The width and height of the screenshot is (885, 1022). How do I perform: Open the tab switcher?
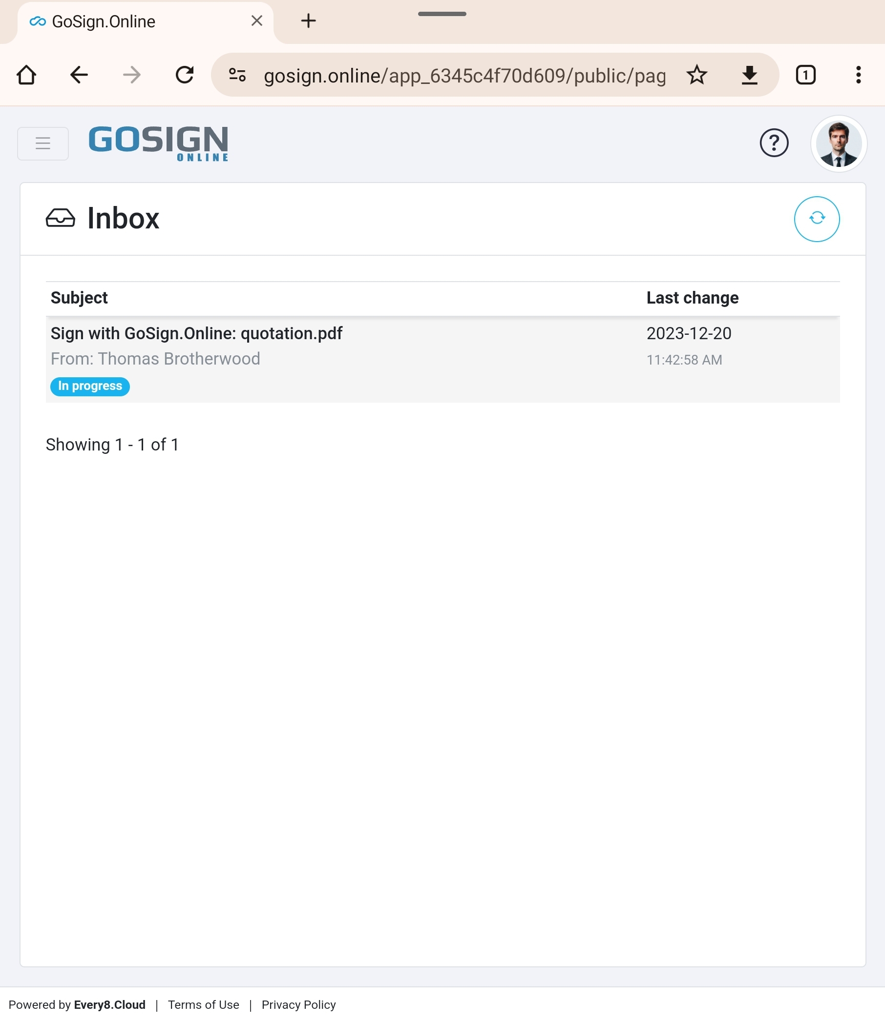click(x=805, y=75)
